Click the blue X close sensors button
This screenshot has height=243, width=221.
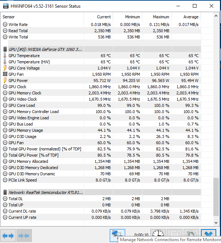[209, 235]
